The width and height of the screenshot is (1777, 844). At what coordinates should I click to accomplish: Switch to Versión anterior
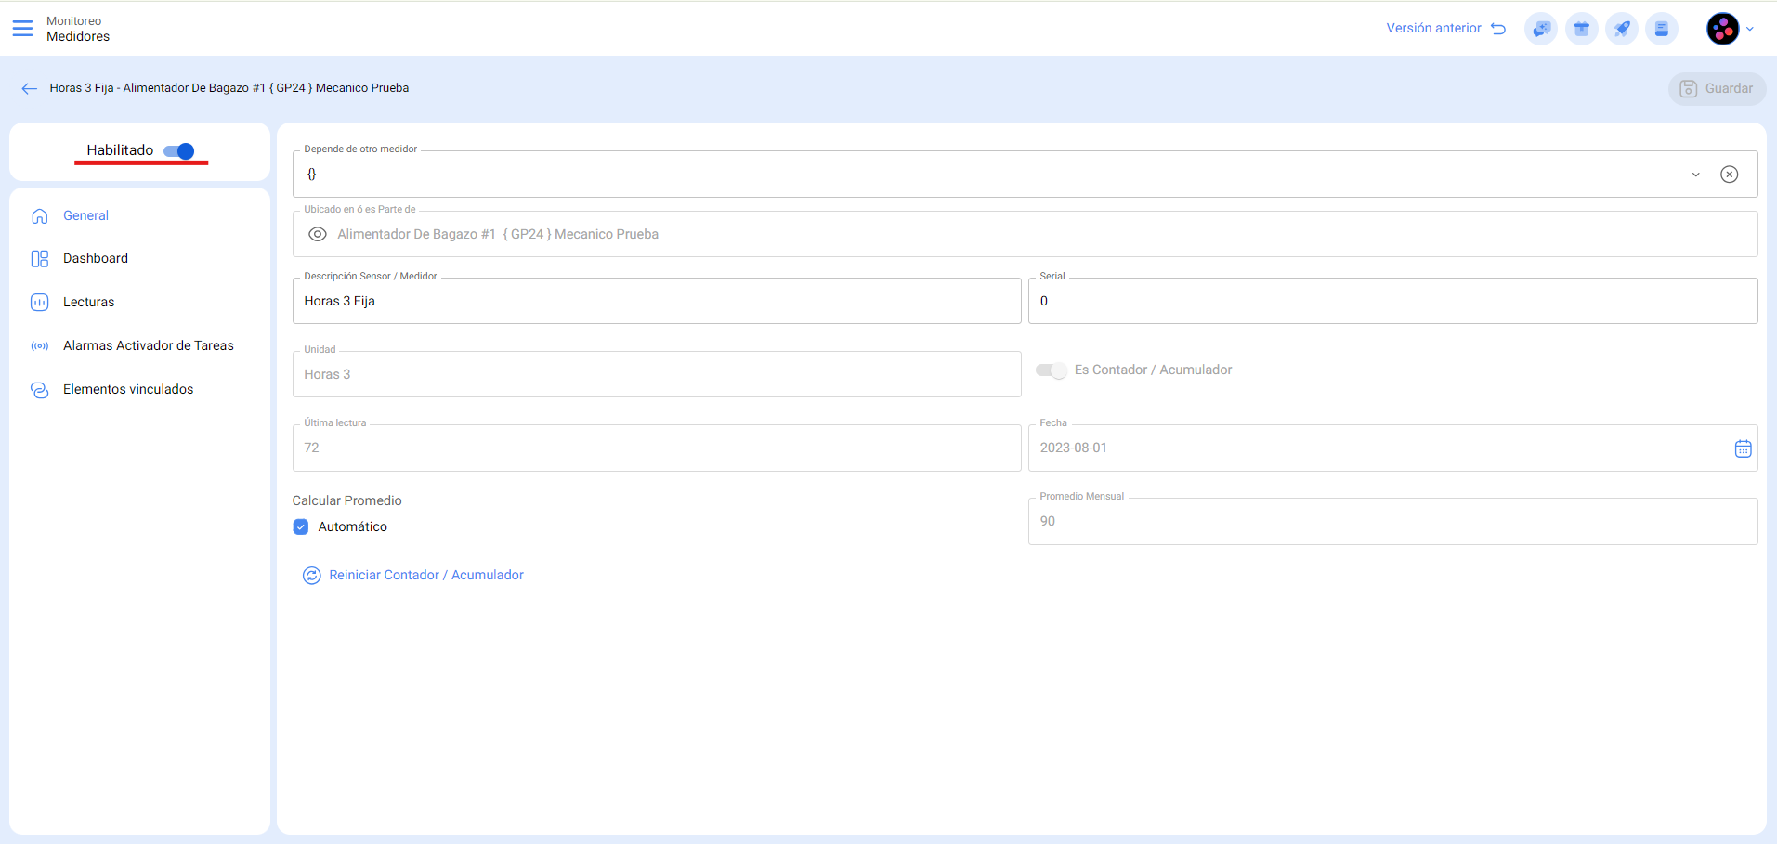(1445, 29)
